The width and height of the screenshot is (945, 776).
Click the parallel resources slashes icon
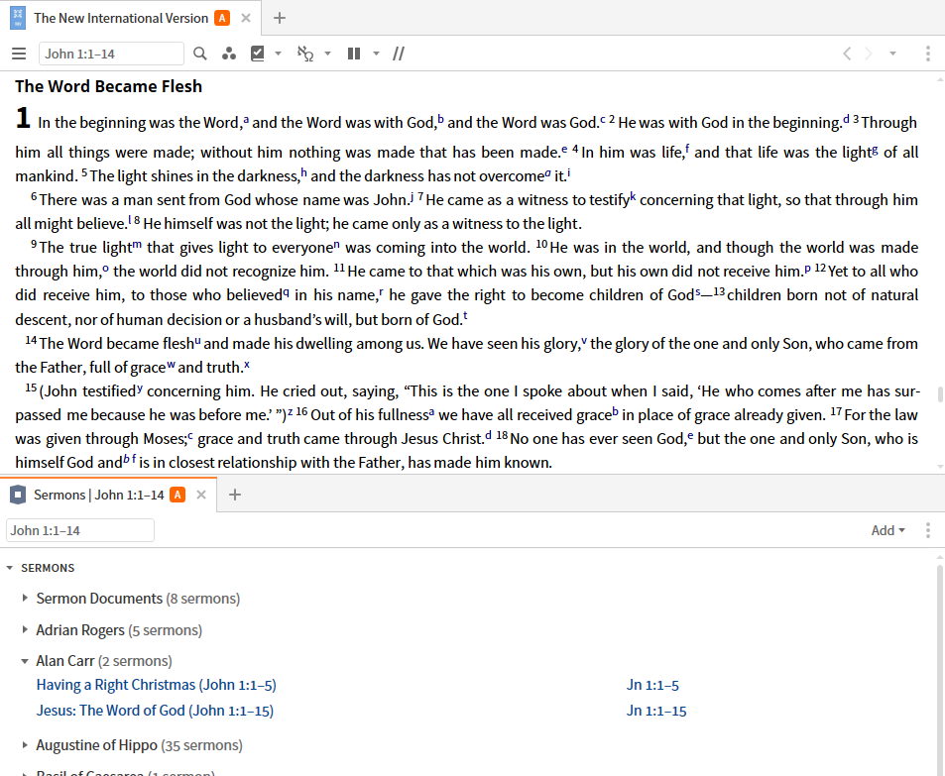click(399, 54)
